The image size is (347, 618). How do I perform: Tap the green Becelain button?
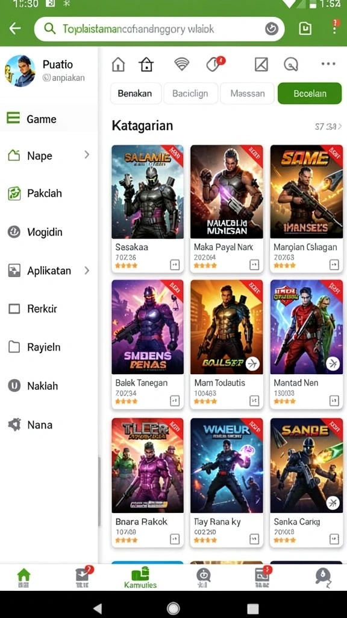(310, 94)
